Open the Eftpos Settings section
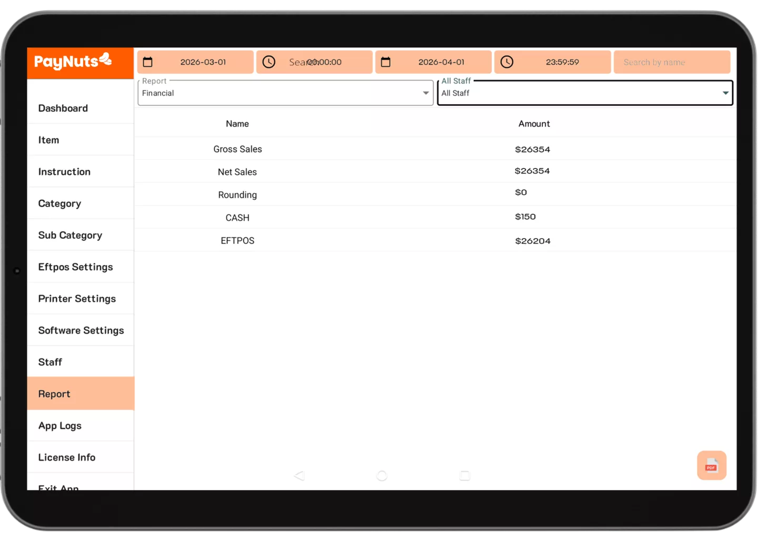Screen dimensions: 758x541 pos(75,267)
